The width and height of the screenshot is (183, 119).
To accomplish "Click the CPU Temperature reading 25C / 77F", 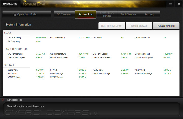I will [x=41, y=54].
